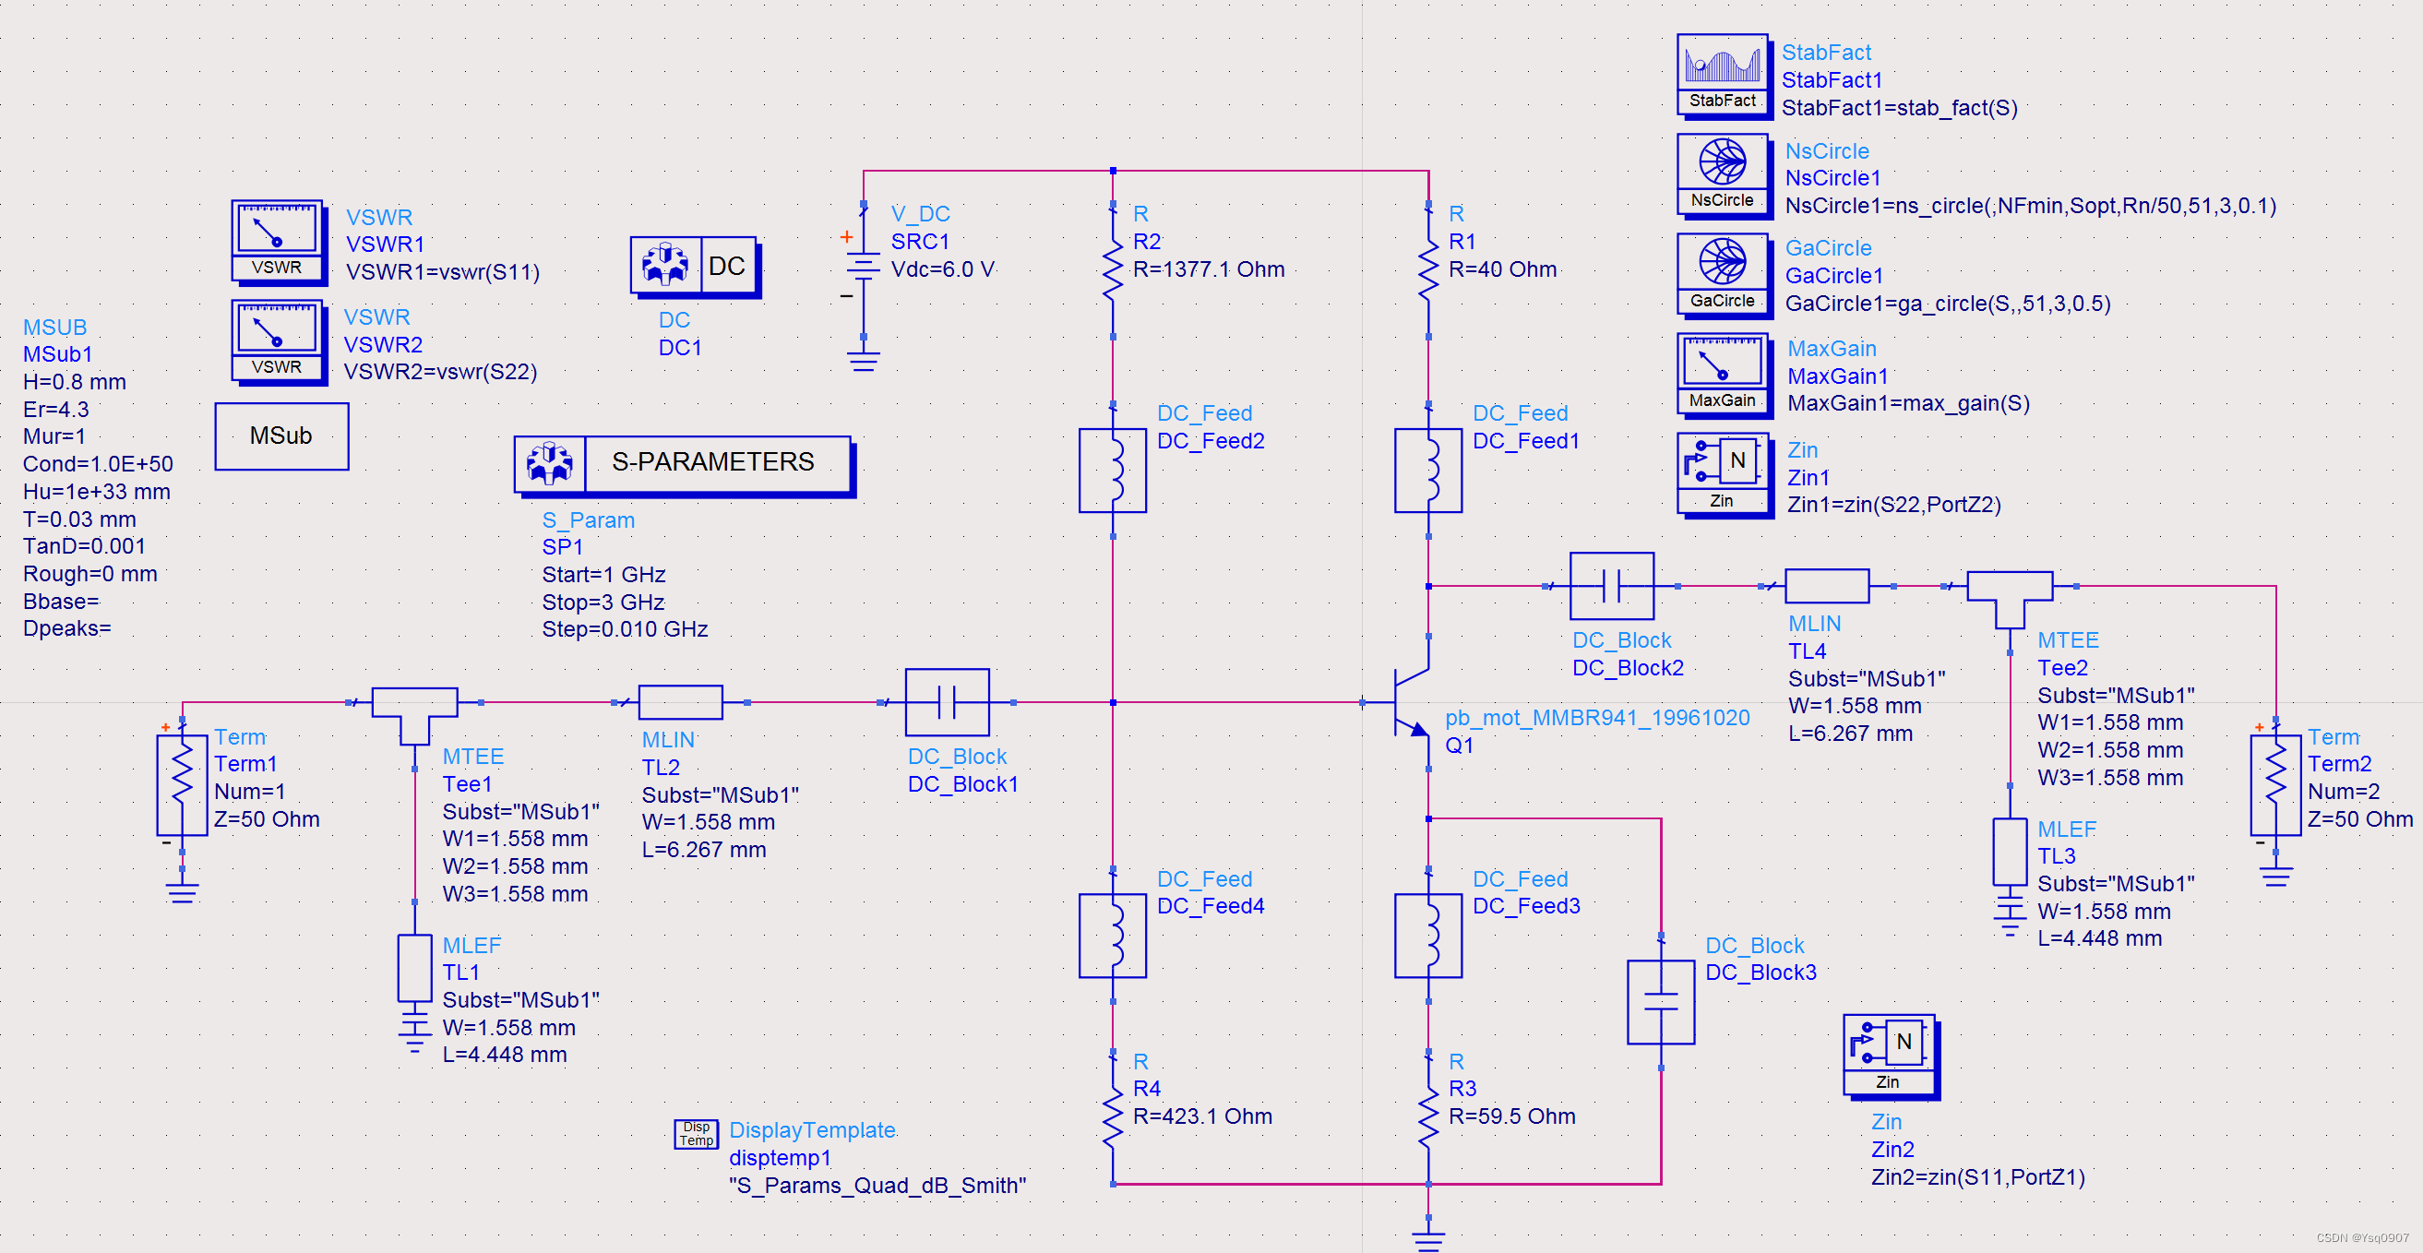Select the TL4 microstrip line component
The image size is (2423, 1253).
coord(1827,585)
